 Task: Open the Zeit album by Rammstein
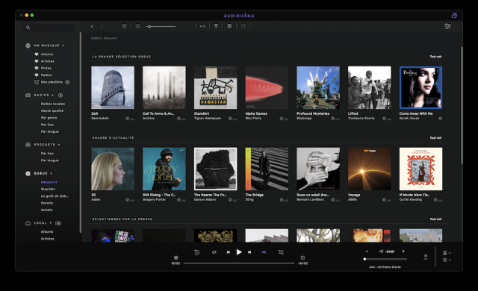click(113, 87)
